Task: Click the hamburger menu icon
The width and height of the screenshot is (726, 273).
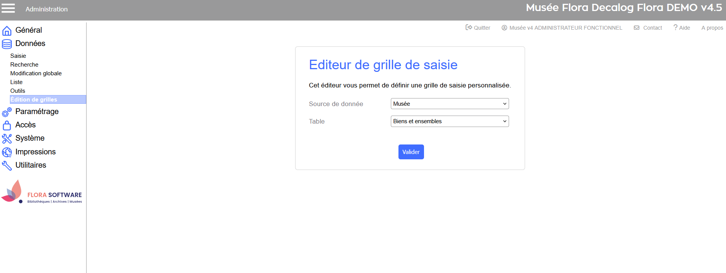Action: [x=8, y=8]
